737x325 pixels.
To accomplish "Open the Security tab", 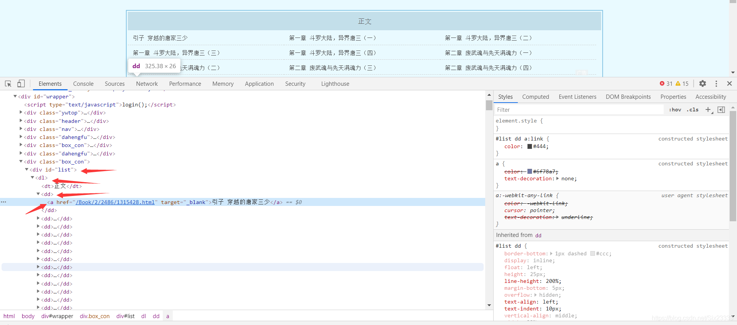I will click(295, 84).
